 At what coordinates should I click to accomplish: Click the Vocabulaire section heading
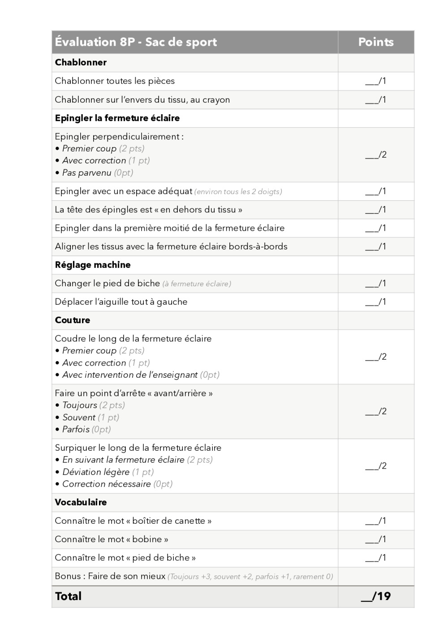coord(81,502)
